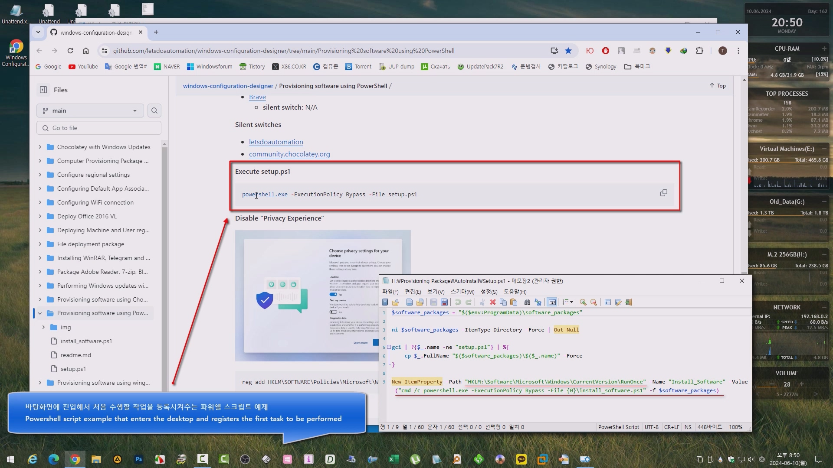Expand Configuring WiFi connection folder
Screen dimensions: 833x468
click(x=40, y=202)
